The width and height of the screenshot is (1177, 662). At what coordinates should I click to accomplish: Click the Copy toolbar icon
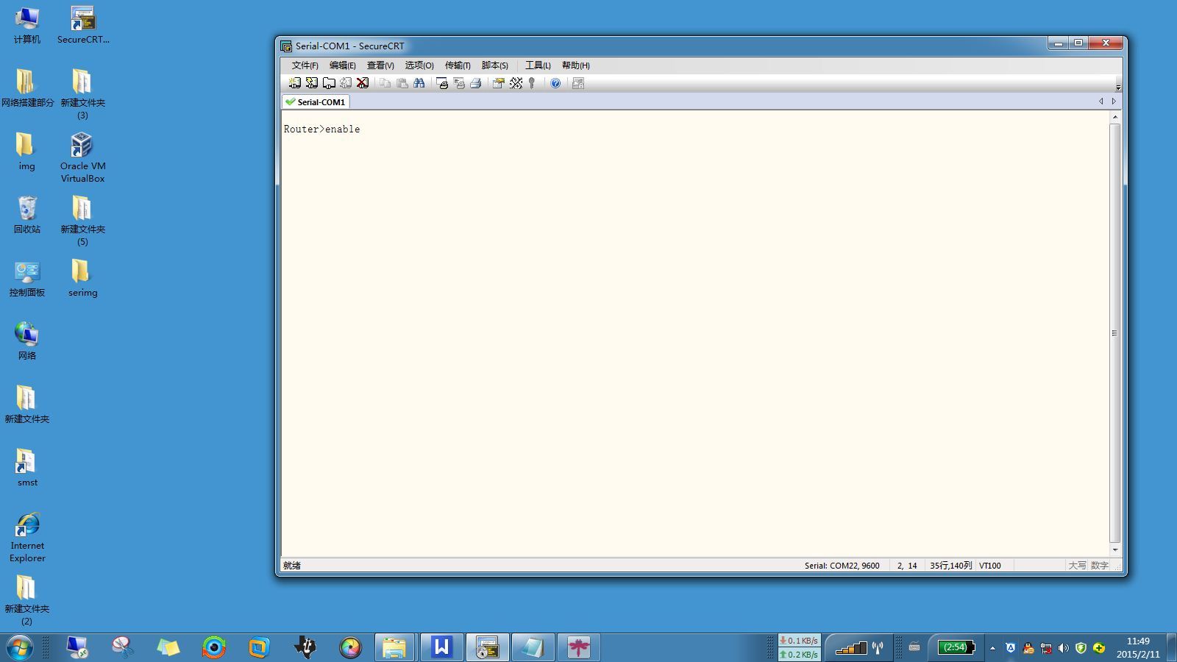coord(385,83)
